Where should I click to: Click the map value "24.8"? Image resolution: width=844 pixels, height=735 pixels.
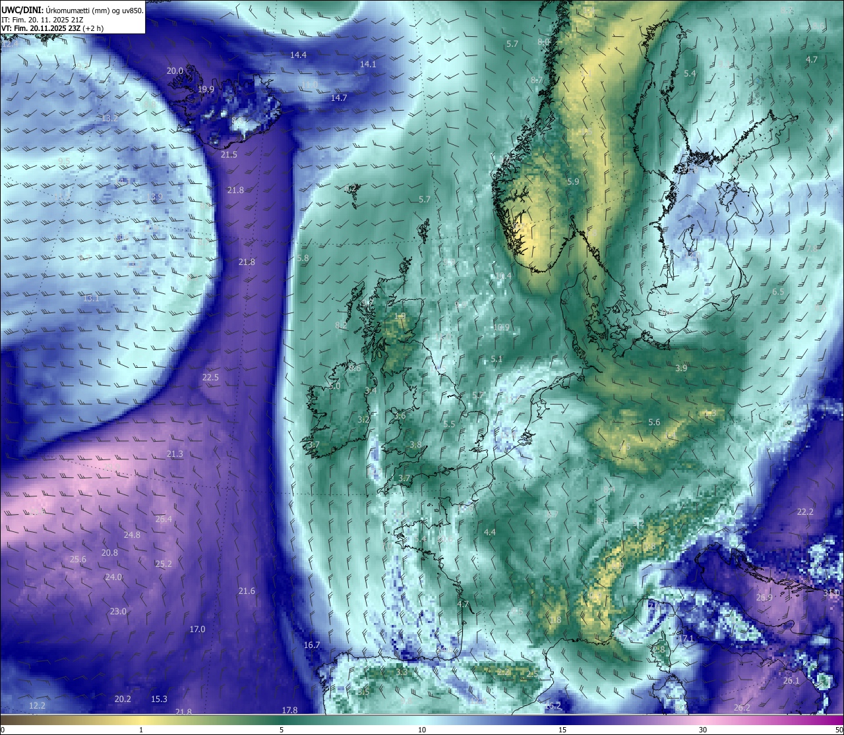click(132, 535)
